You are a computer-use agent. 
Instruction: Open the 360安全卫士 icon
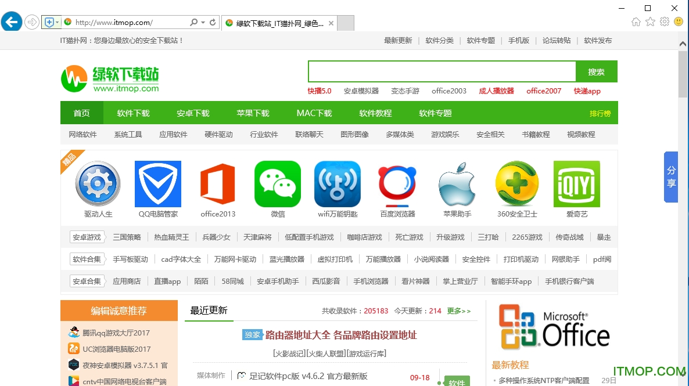517,183
